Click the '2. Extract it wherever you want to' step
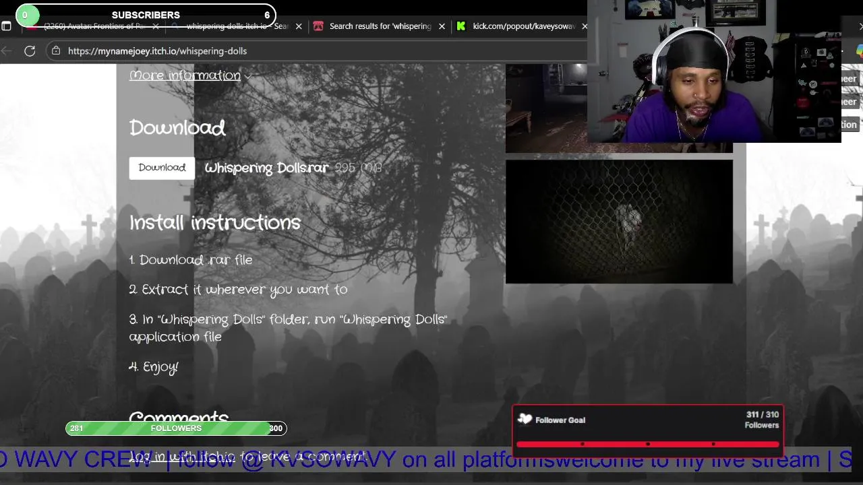Image resolution: width=863 pixels, height=485 pixels. pyautogui.click(x=239, y=290)
